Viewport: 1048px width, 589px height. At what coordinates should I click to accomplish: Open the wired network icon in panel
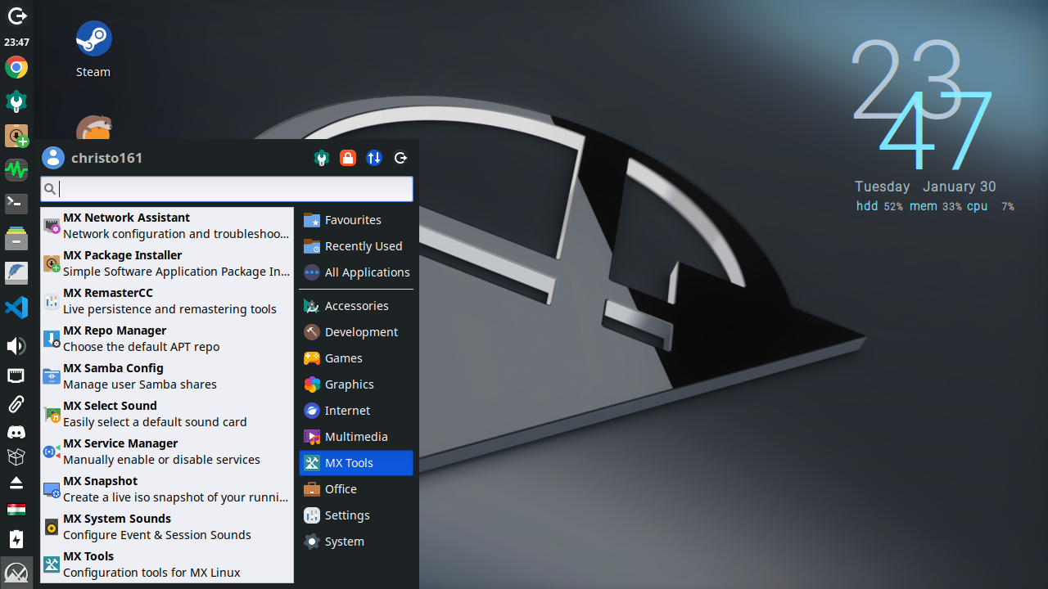click(x=16, y=375)
